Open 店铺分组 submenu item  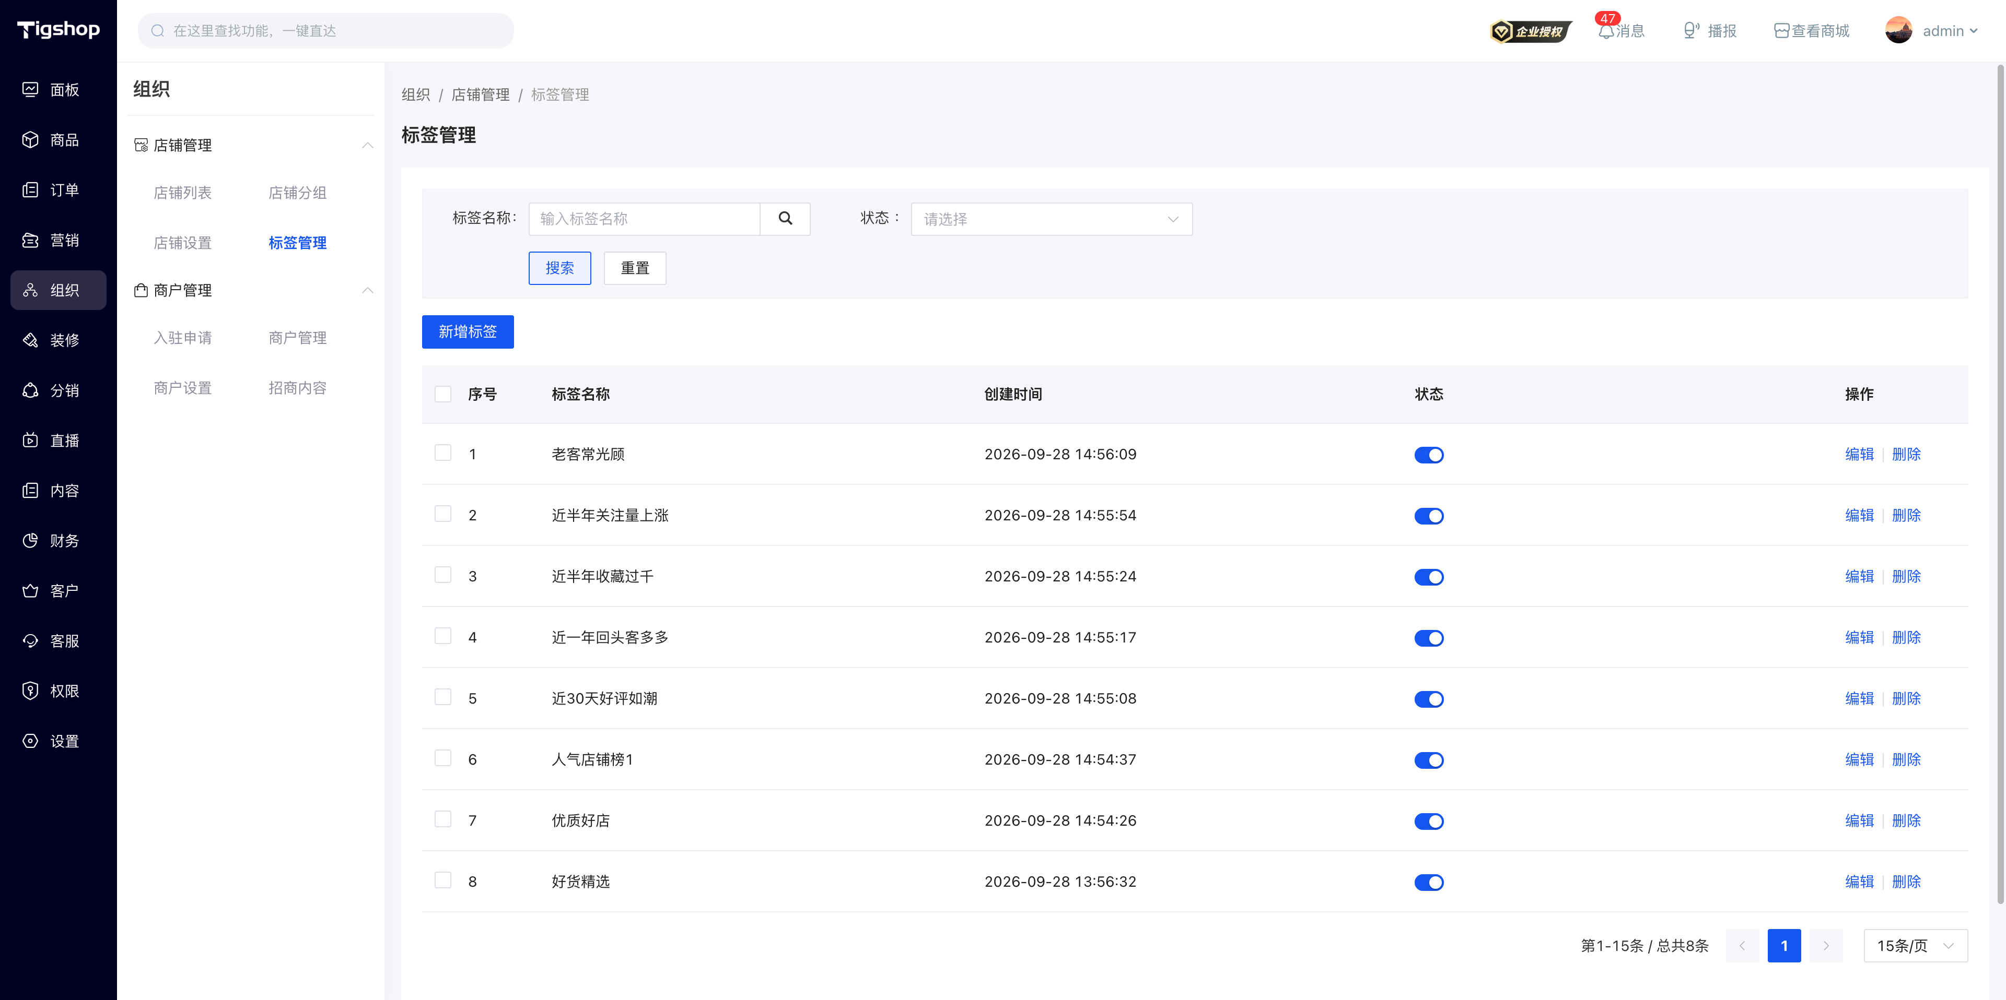point(297,193)
